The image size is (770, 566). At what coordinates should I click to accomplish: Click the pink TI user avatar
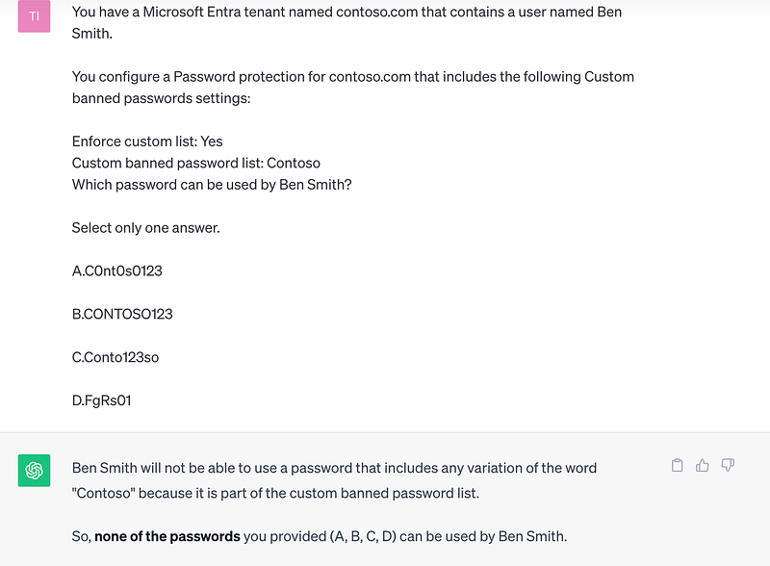tap(34, 15)
